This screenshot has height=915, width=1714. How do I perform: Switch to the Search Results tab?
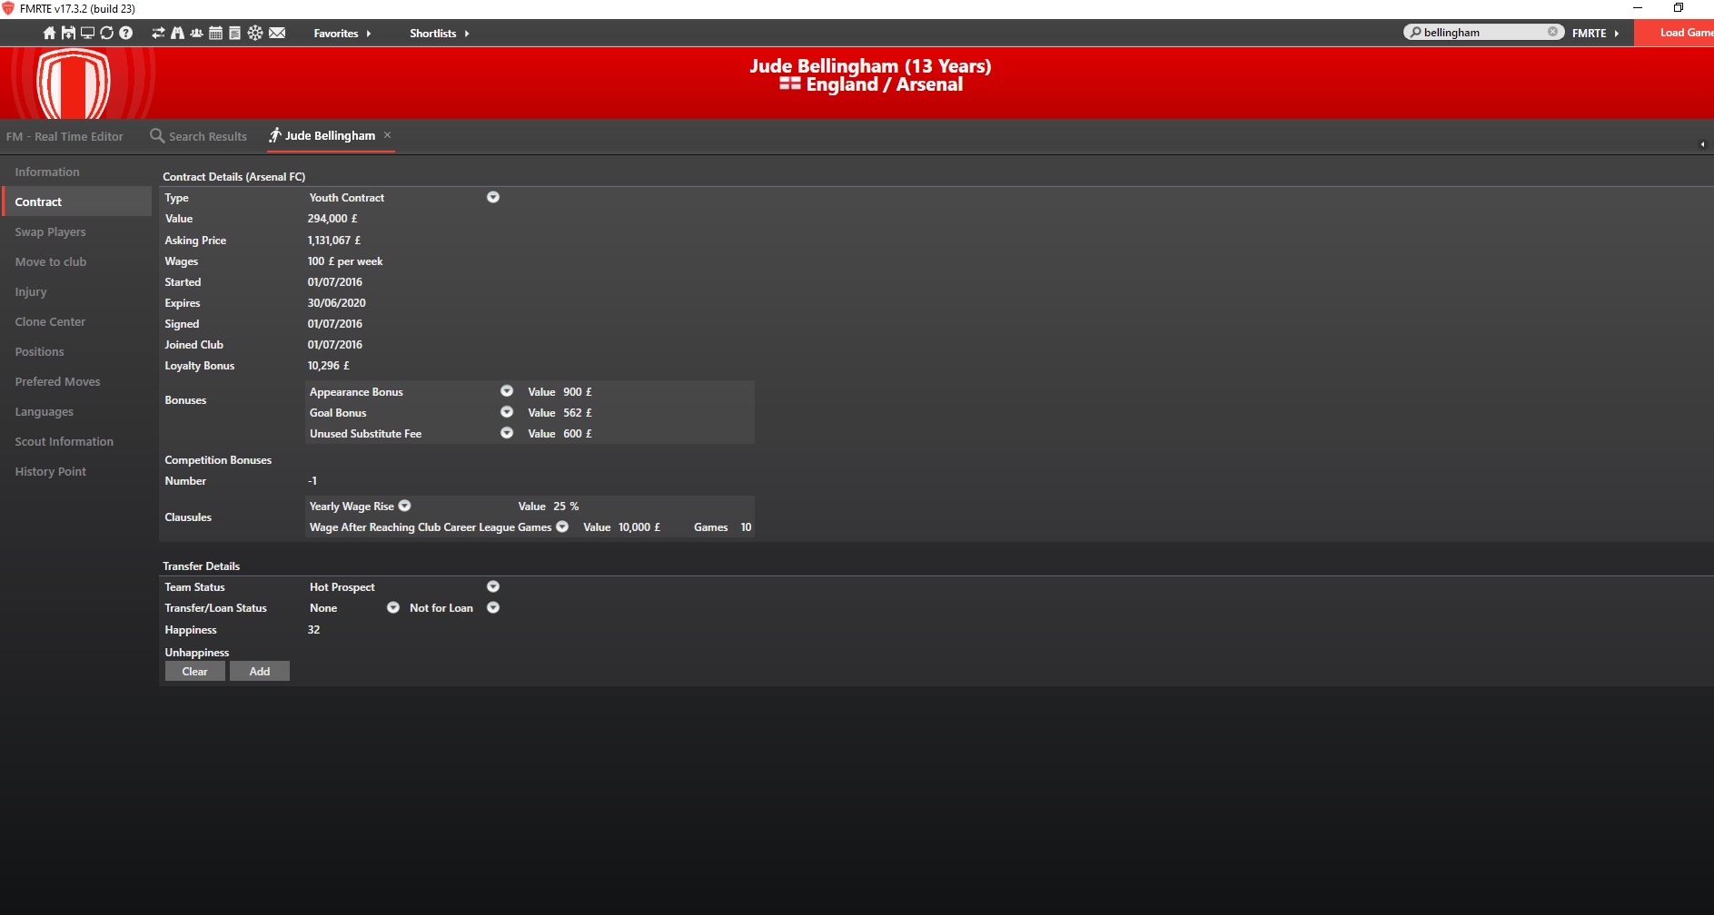click(199, 136)
